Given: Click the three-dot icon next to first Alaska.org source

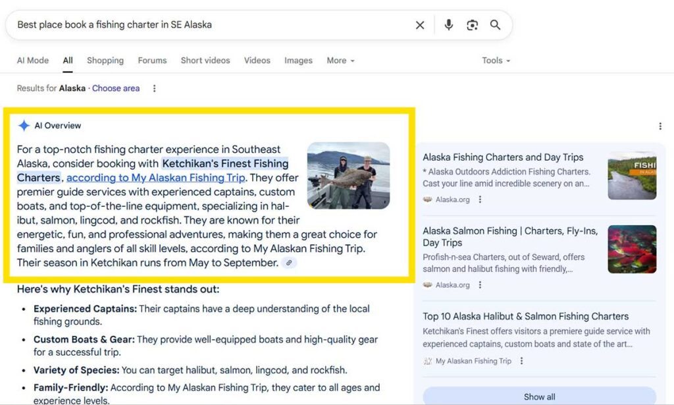Looking at the screenshot, I should click(x=479, y=200).
